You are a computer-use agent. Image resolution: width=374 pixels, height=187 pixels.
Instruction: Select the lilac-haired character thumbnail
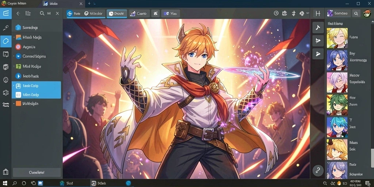pos(337,83)
